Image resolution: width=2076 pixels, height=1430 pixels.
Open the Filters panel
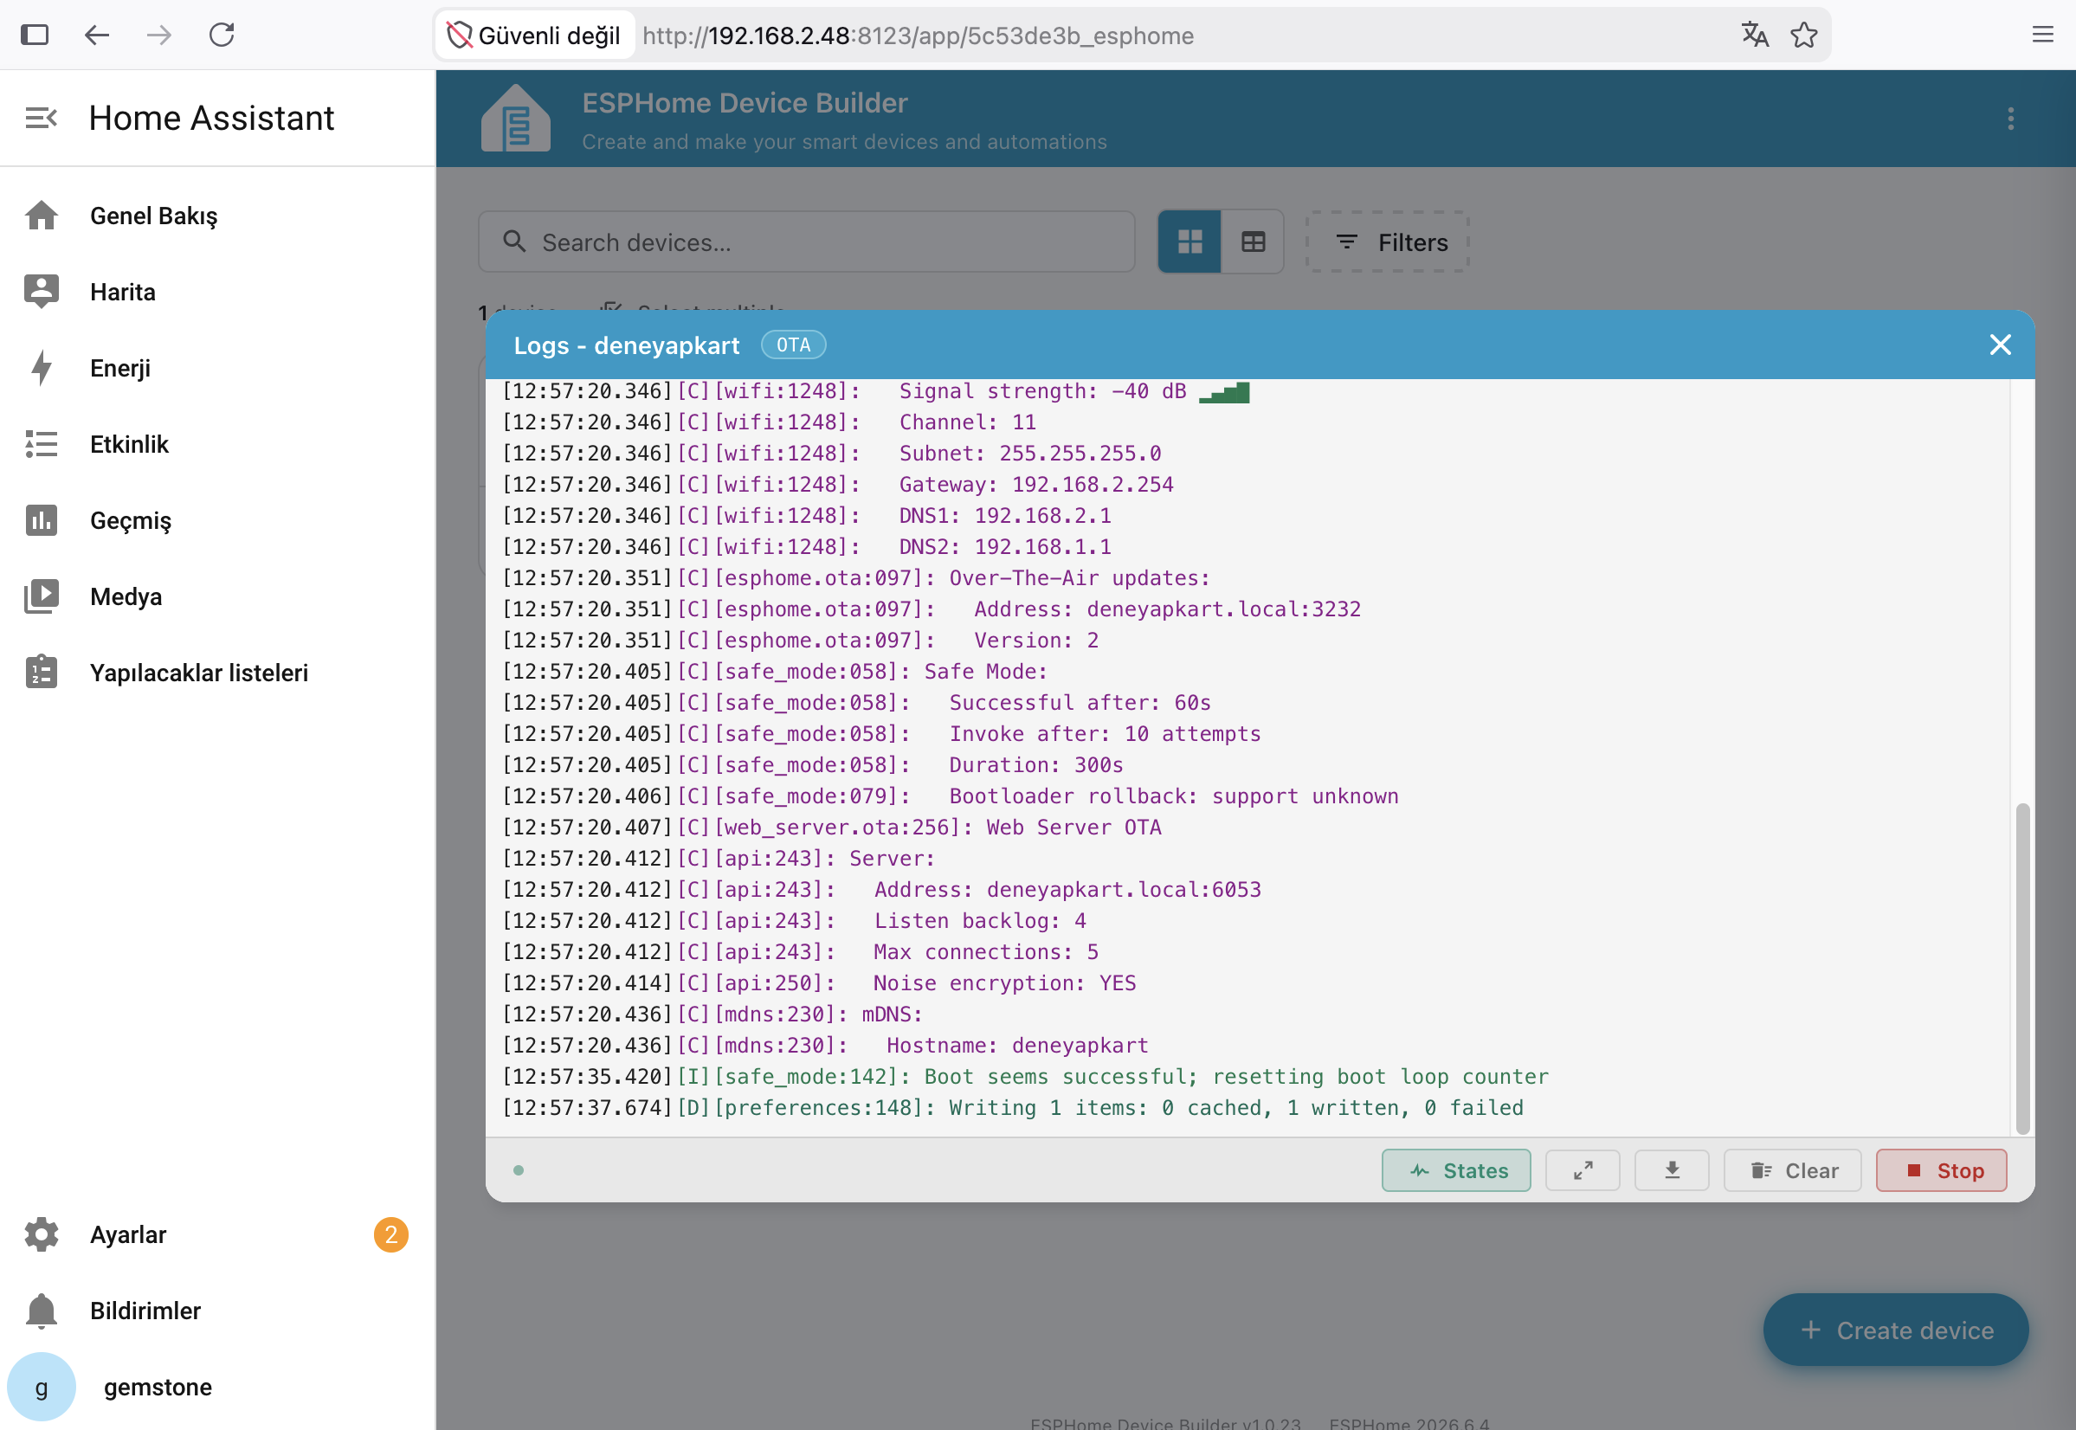point(1387,242)
